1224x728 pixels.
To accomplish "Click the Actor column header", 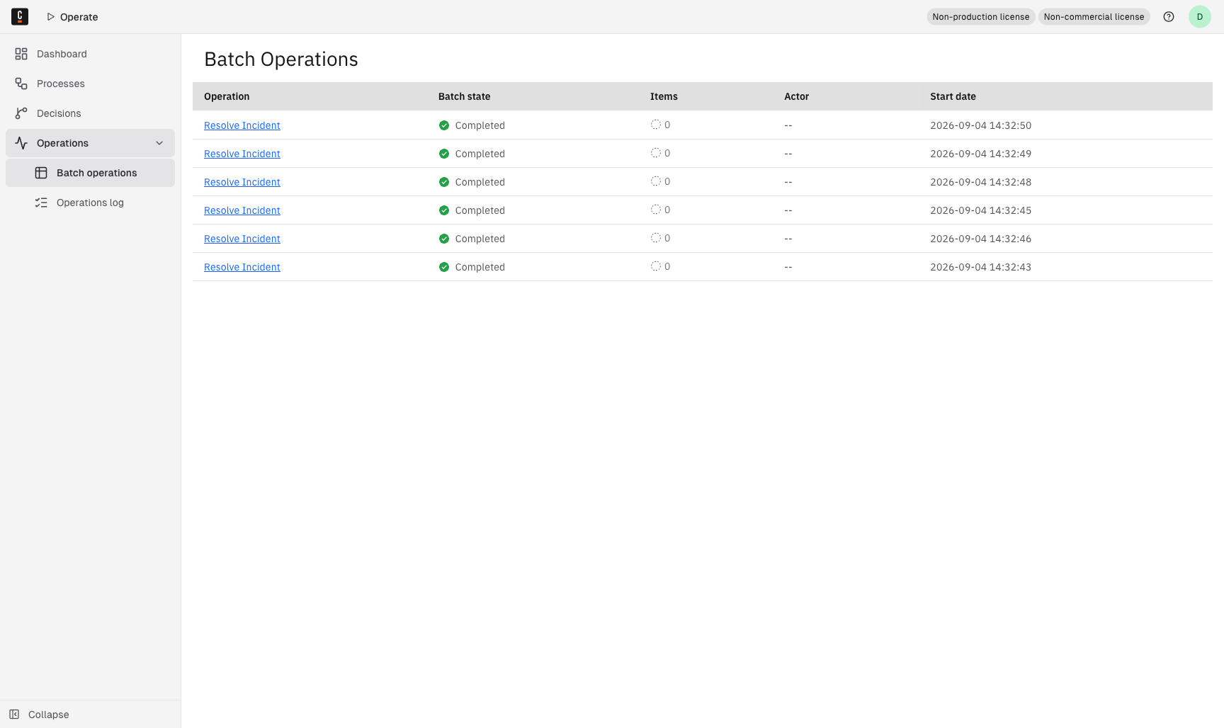I will [796, 96].
